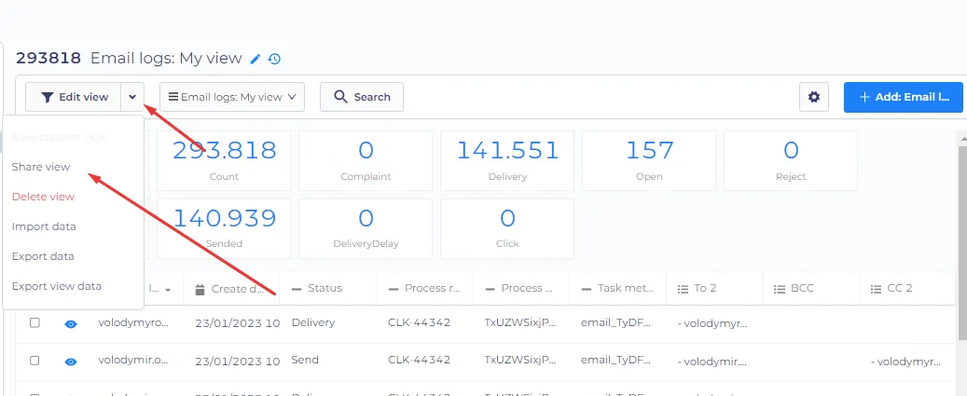The height and width of the screenshot is (396, 967).
Task: Click the - volodymyr... CC cell in Send row
Action: point(906,362)
